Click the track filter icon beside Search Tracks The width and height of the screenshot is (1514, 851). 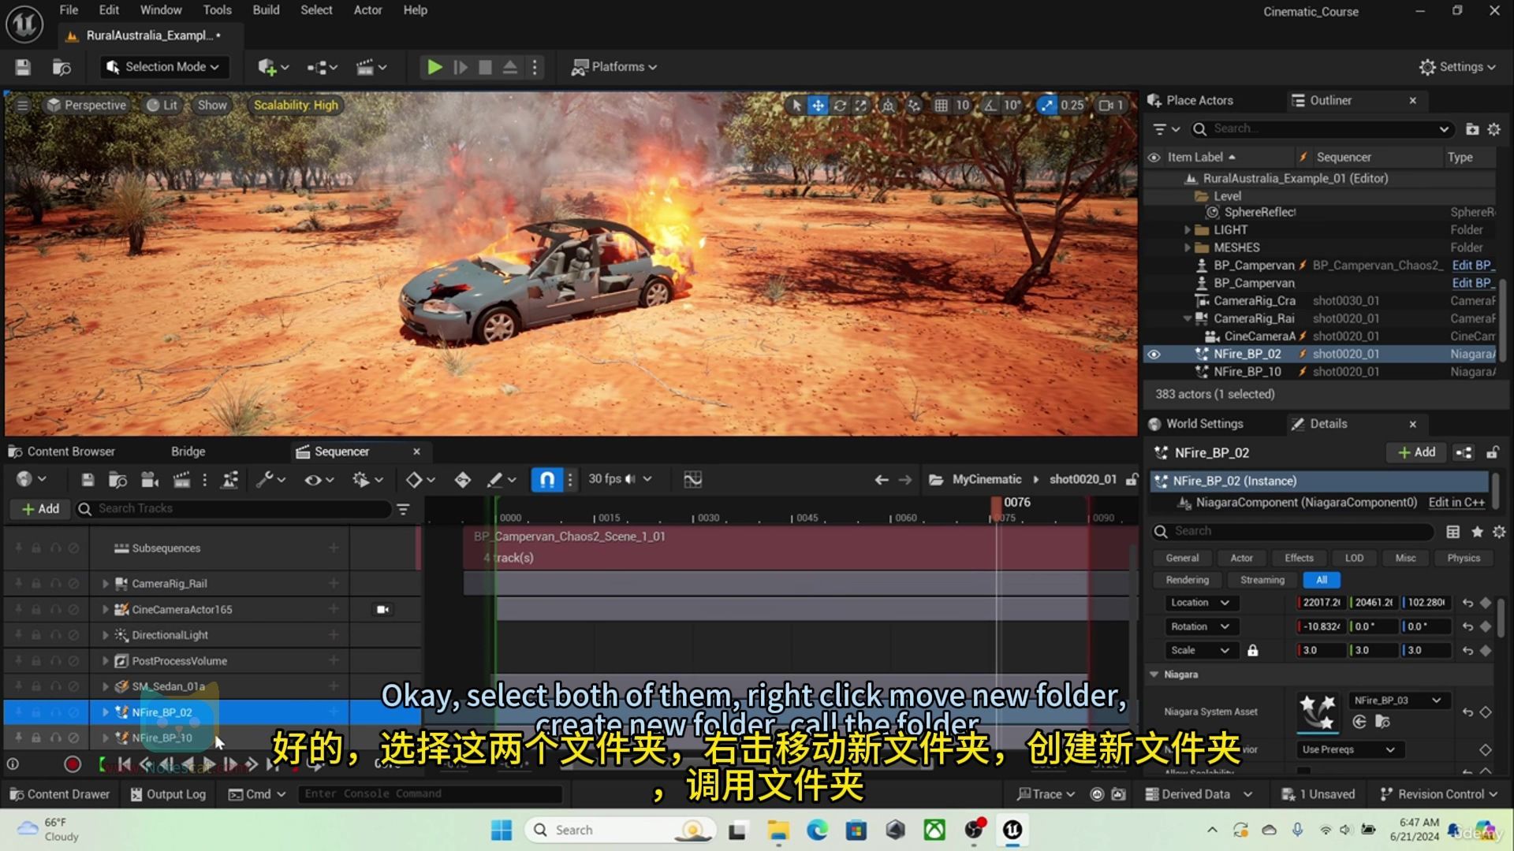tap(403, 509)
